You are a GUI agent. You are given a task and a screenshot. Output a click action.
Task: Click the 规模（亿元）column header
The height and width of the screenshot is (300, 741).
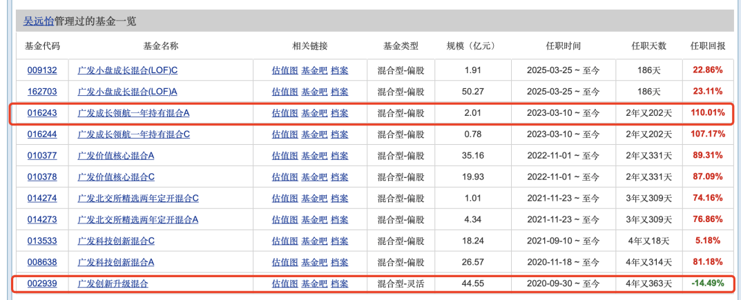(x=472, y=46)
